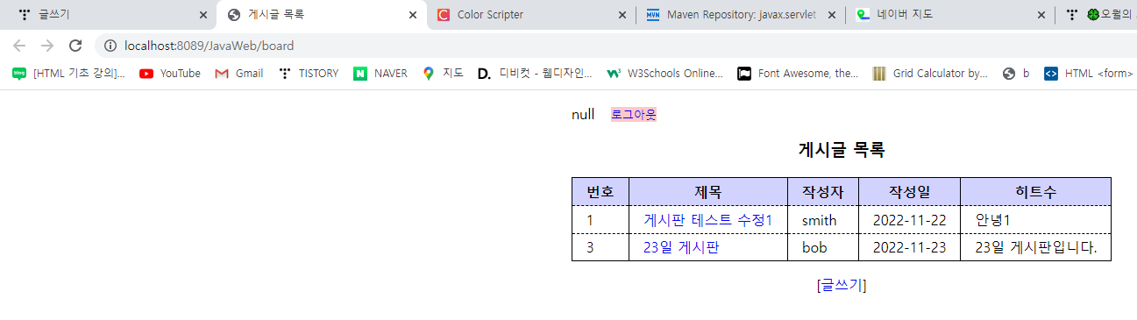Click the null username text
1137x320 pixels.
[583, 115]
